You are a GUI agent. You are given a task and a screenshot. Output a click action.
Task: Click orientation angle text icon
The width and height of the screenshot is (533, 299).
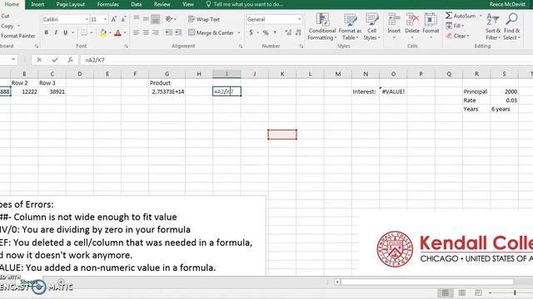coord(169,19)
